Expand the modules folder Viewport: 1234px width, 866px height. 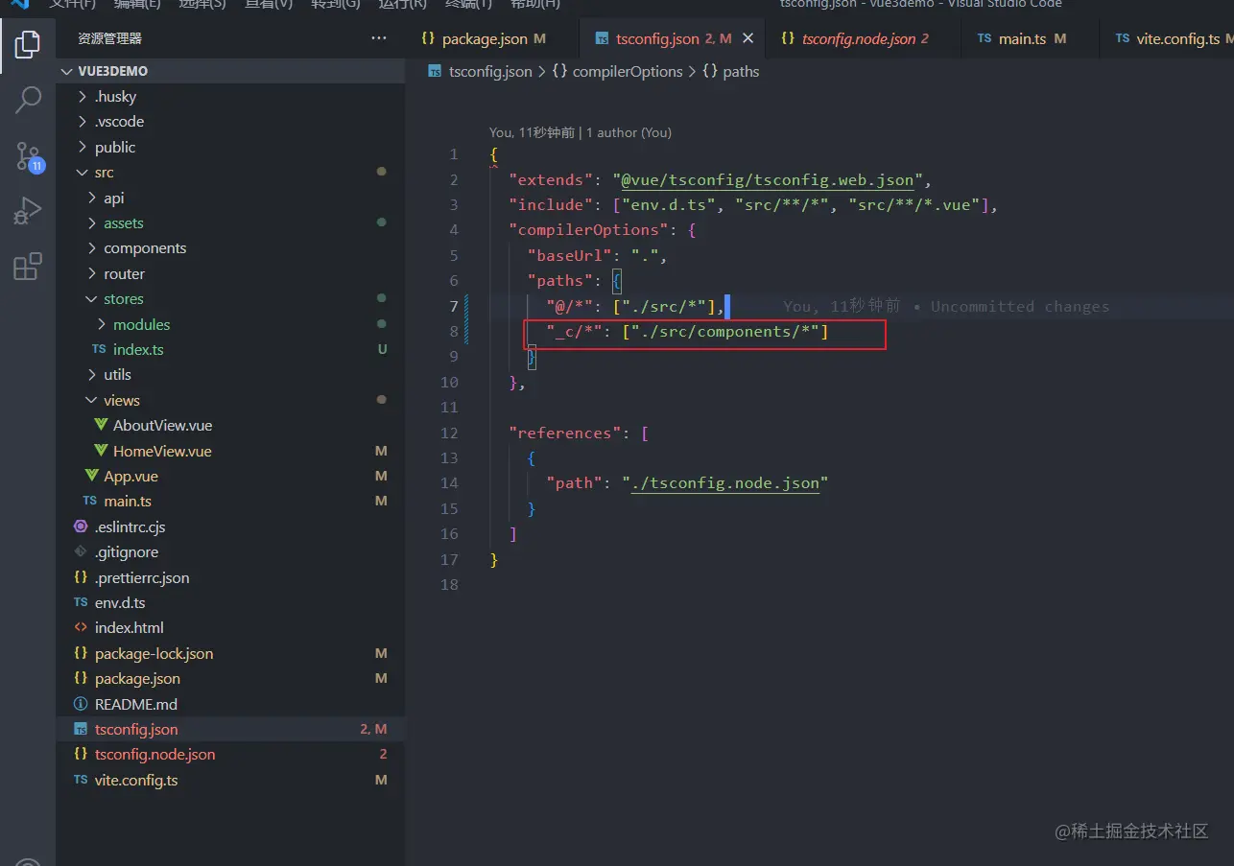pos(230,324)
